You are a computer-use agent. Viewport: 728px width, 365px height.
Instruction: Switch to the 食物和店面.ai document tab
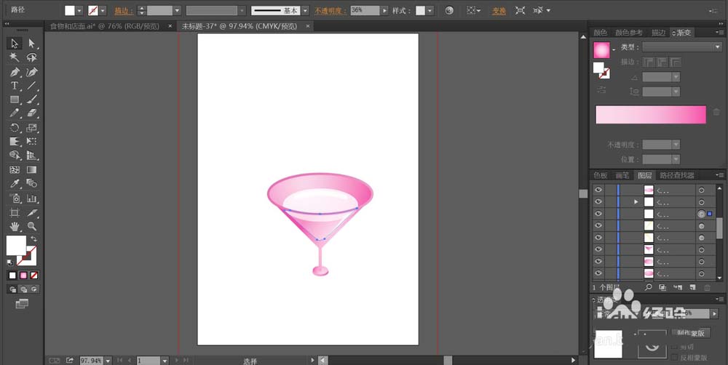tap(105, 26)
